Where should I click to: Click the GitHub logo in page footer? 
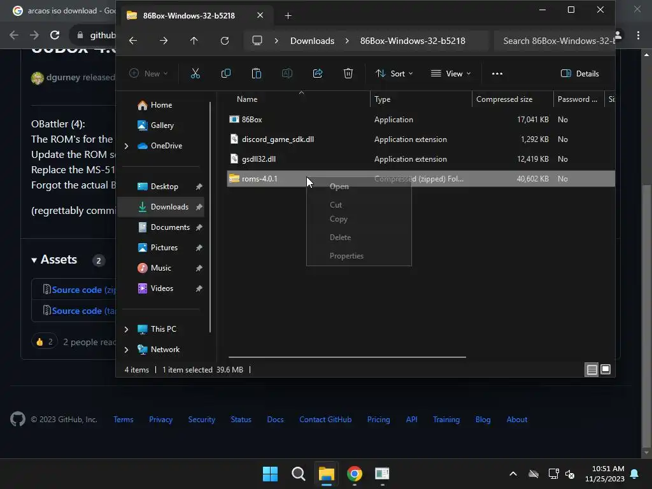[x=18, y=419]
